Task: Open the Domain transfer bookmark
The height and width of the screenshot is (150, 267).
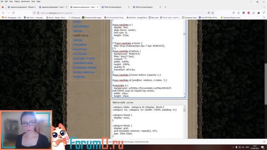Action: coord(93,17)
